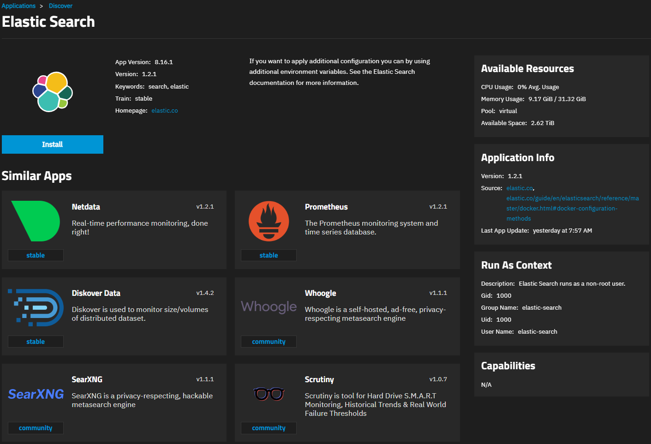Screen dimensions: 651x444
Task: Install the Elastic Search app
Action: [53, 144]
